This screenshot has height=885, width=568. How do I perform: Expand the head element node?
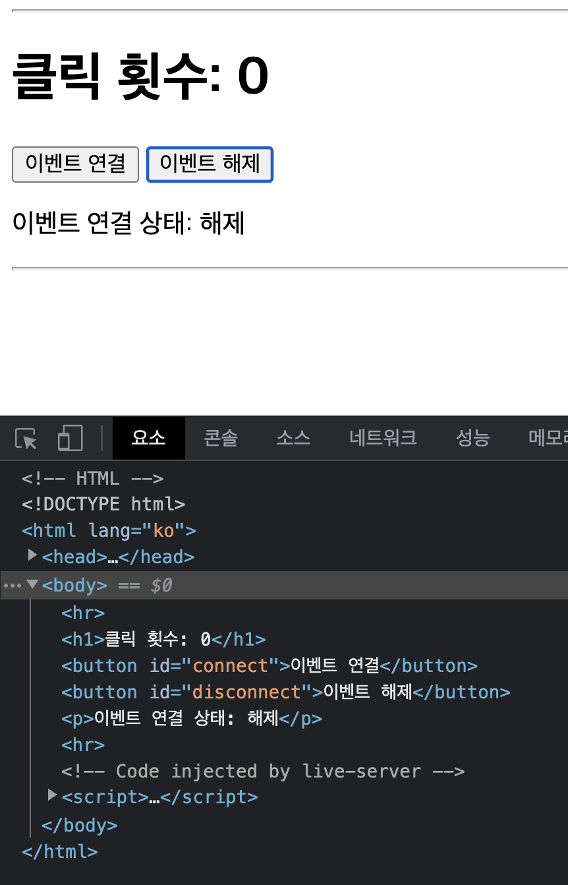click(x=32, y=556)
